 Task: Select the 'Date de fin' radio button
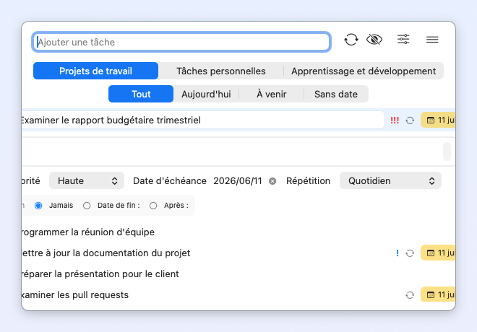point(87,206)
